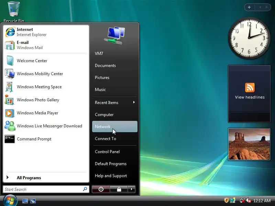
Task: Launch Windows Meeting Space icon
Action: click(x=9, y=87)
